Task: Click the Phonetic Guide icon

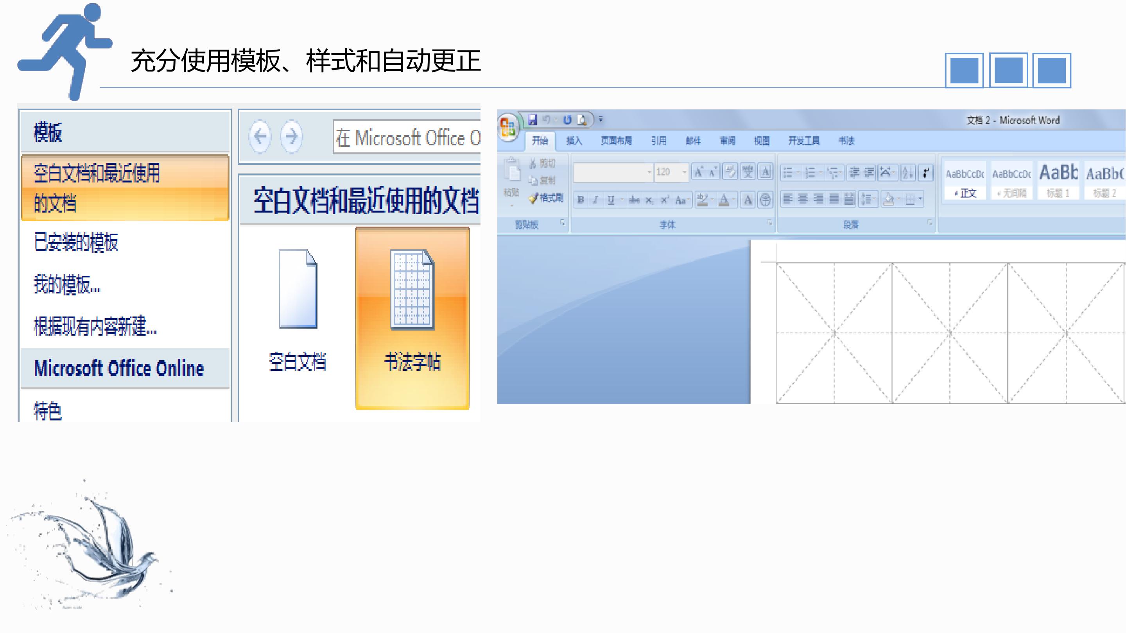Action: [x=748, y=172]
